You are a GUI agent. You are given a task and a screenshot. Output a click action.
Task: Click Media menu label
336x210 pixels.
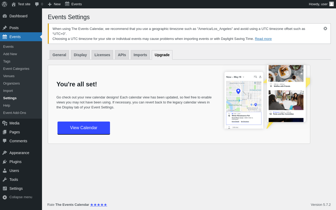[14, 123]
